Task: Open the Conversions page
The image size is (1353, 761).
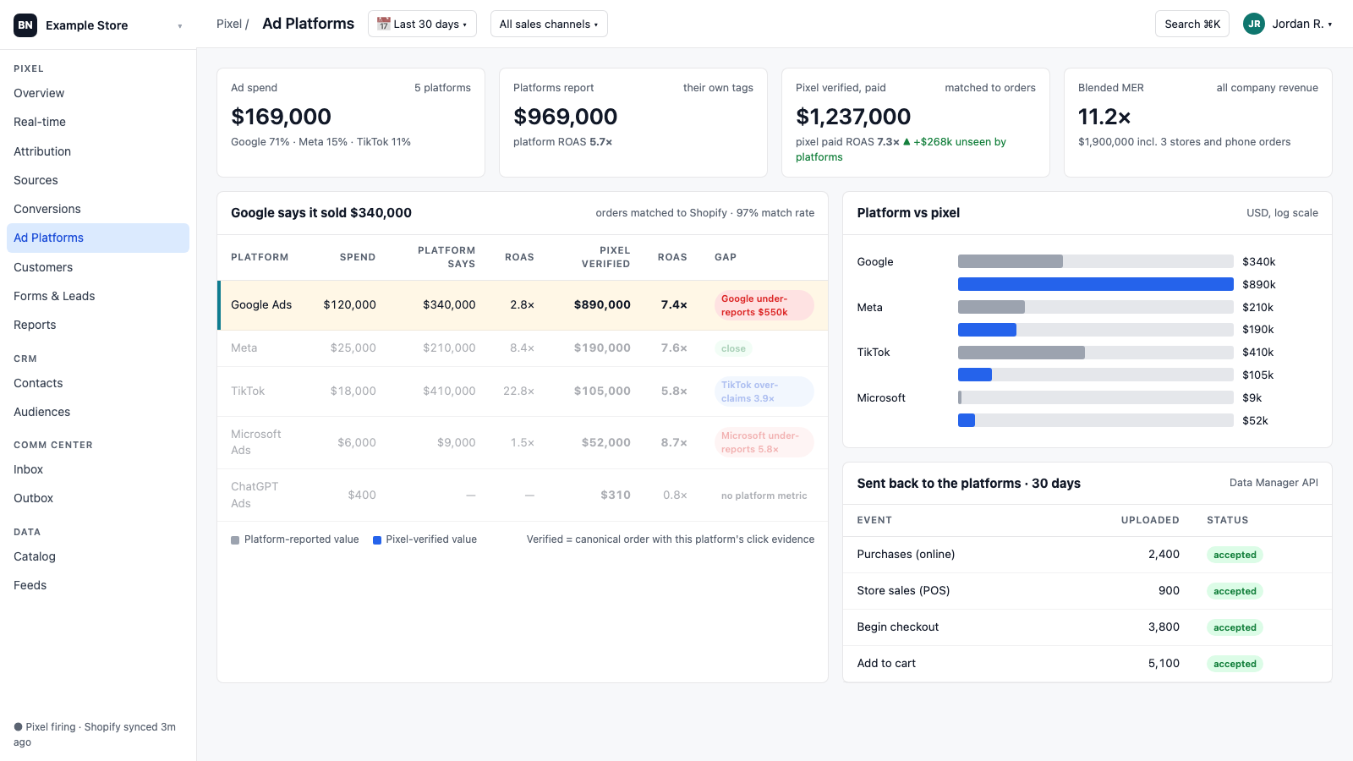Action: click(98, 209)
